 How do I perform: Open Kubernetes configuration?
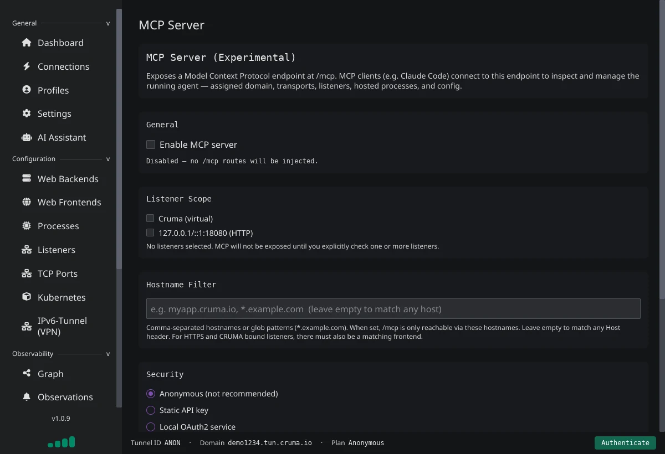pyautogui.click(x=61, y=297)
